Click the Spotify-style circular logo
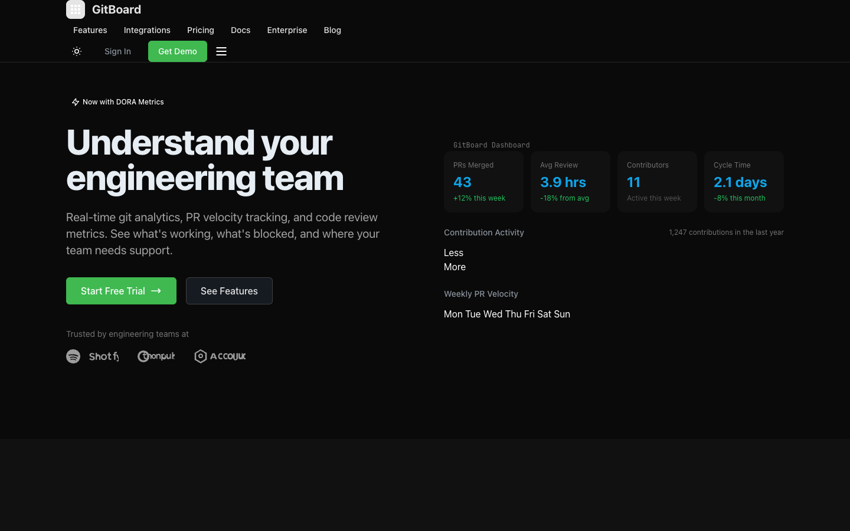 (x=73, y=356)
